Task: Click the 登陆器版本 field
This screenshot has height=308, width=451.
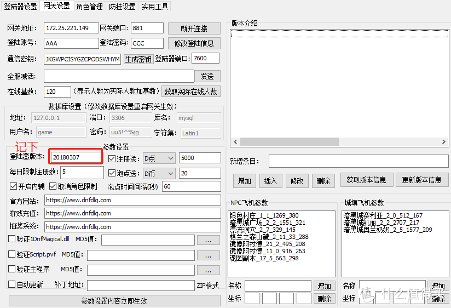Action: pyautogui.click(x=76, y=157)
